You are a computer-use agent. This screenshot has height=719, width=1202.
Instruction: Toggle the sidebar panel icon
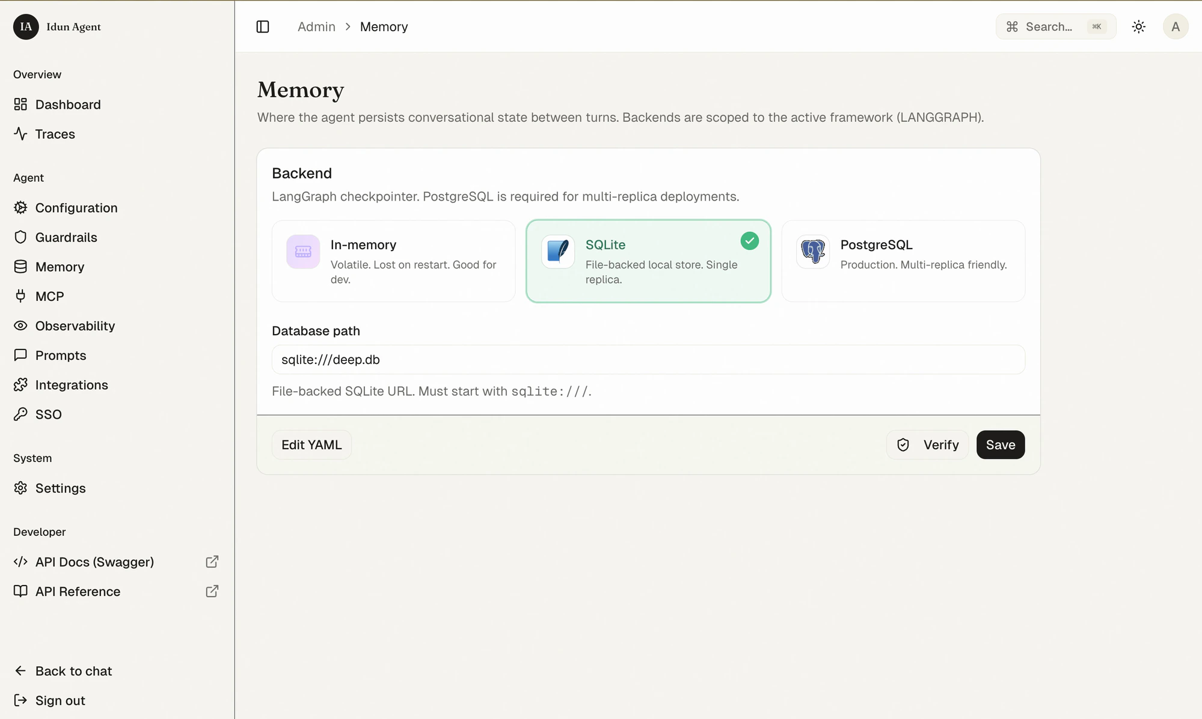(263, 26)
